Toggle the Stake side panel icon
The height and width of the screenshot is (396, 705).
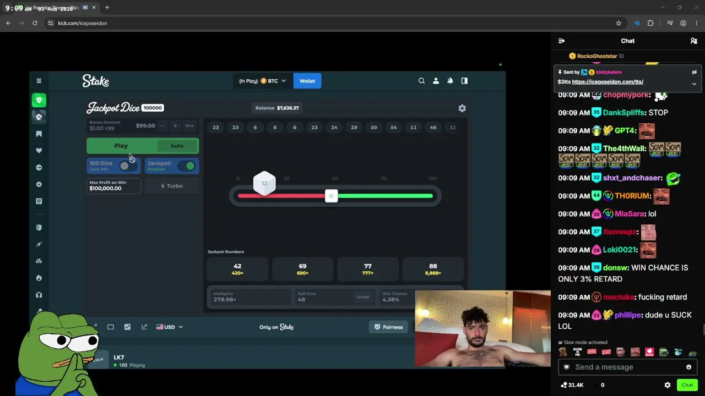pyautogui.click(x=464, y=81)
